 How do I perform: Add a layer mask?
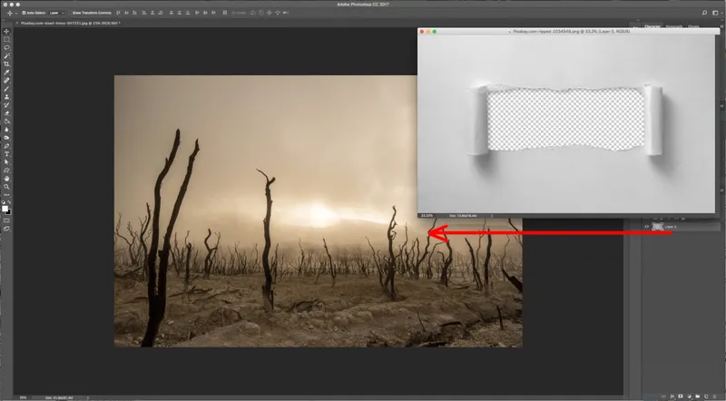[680, 396]
